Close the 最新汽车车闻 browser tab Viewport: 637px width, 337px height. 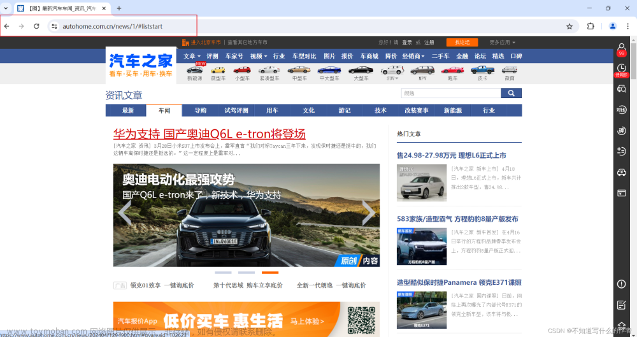coord(104,8)
